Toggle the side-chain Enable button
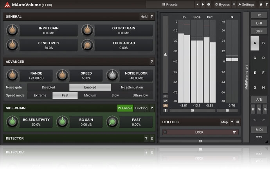 [125, 108]
